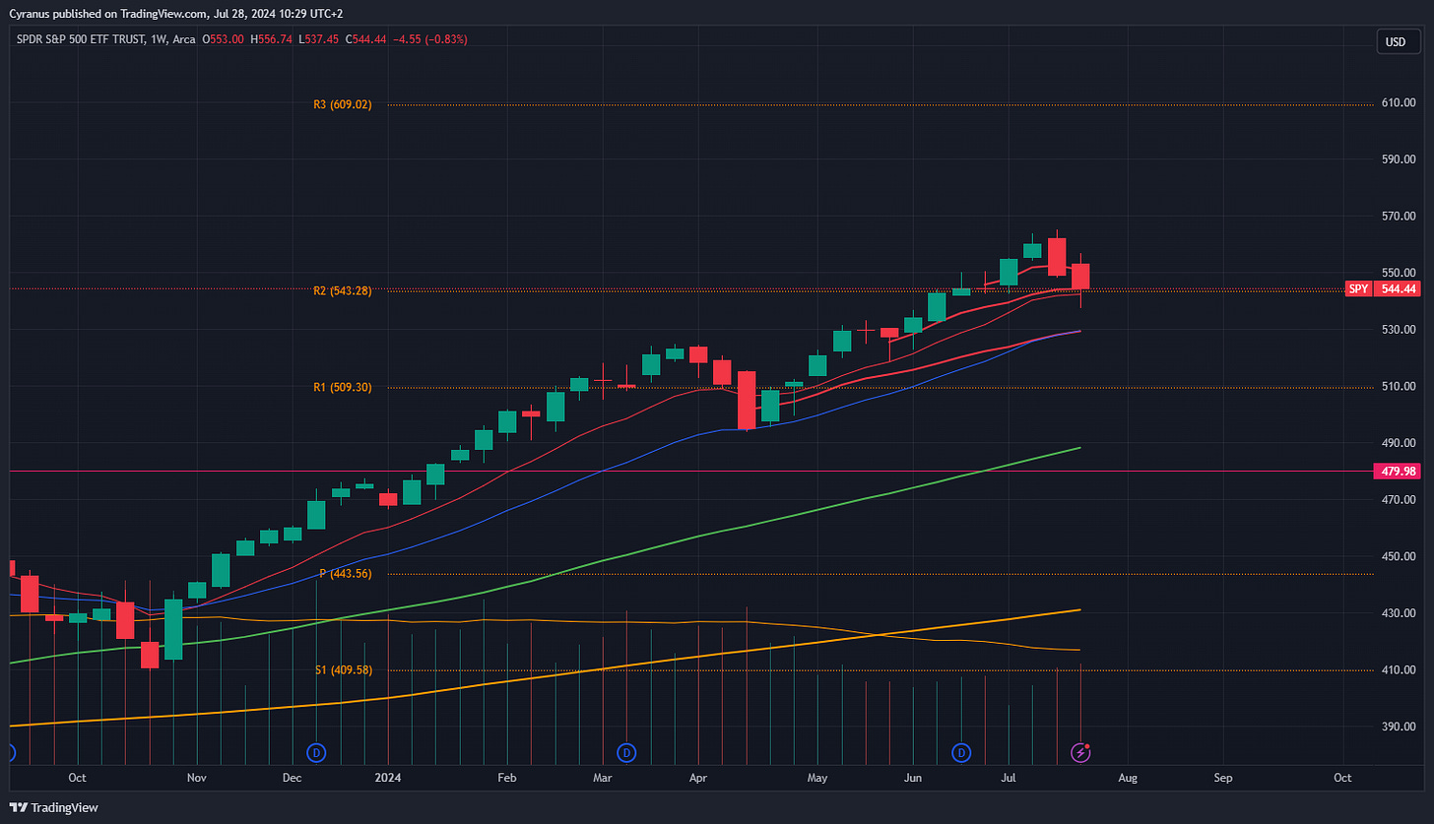Select the 479.98 horizontal line price label
The width and height of the screenshot is (1434, 824).
point(1400,472)
